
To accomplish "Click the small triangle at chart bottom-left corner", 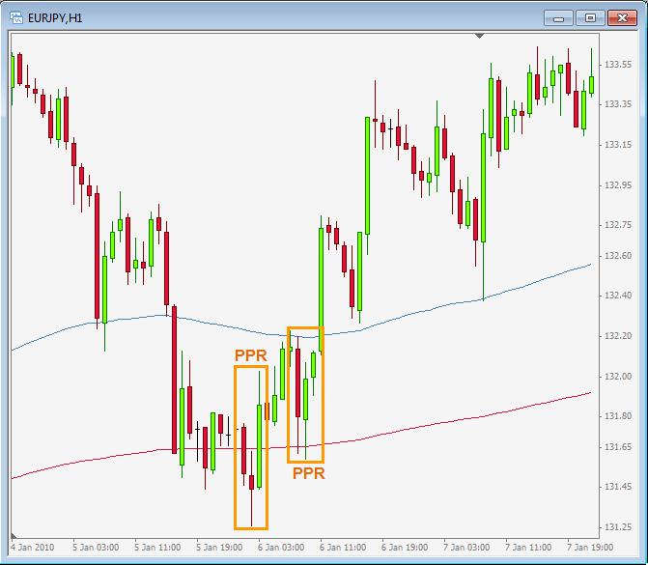I will pos(14,535).
